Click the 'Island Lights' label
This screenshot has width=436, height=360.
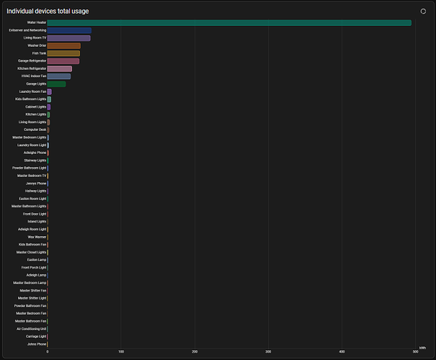pyautogui.click(x=37, y=222)
